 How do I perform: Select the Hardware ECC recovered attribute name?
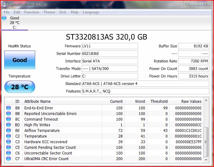pos(46,142)
